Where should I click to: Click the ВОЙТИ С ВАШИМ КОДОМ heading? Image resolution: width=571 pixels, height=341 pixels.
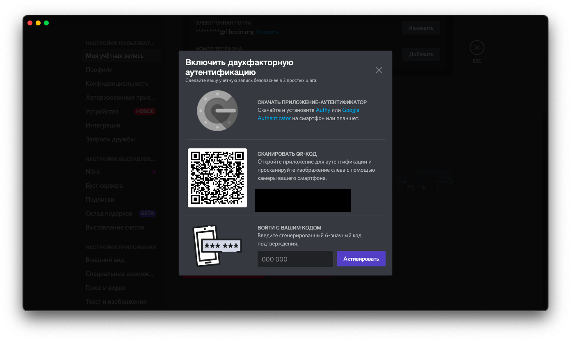tap(289, 228)
